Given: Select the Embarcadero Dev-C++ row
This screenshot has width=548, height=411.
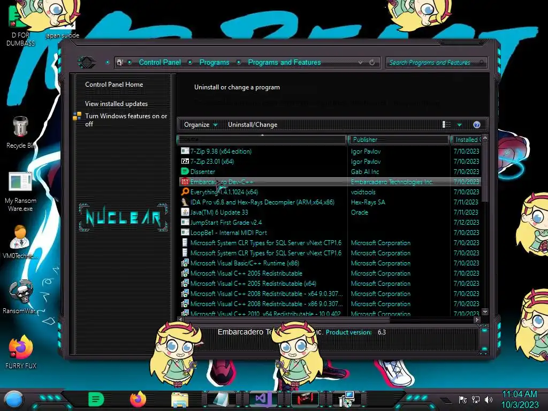Looking at the screenshot, I should (x=330, y=182).
